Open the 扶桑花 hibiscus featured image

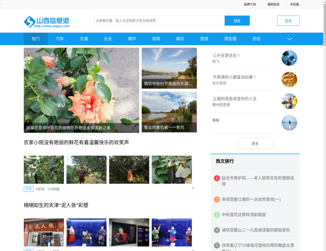[x=81, y=90]
